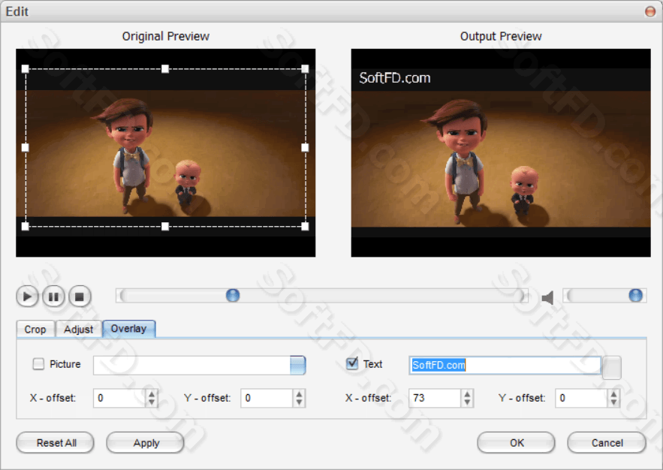Decrease the Picture Y-offset value
The width and height of the screenshot is (663, 470).
tap(299, 402)
